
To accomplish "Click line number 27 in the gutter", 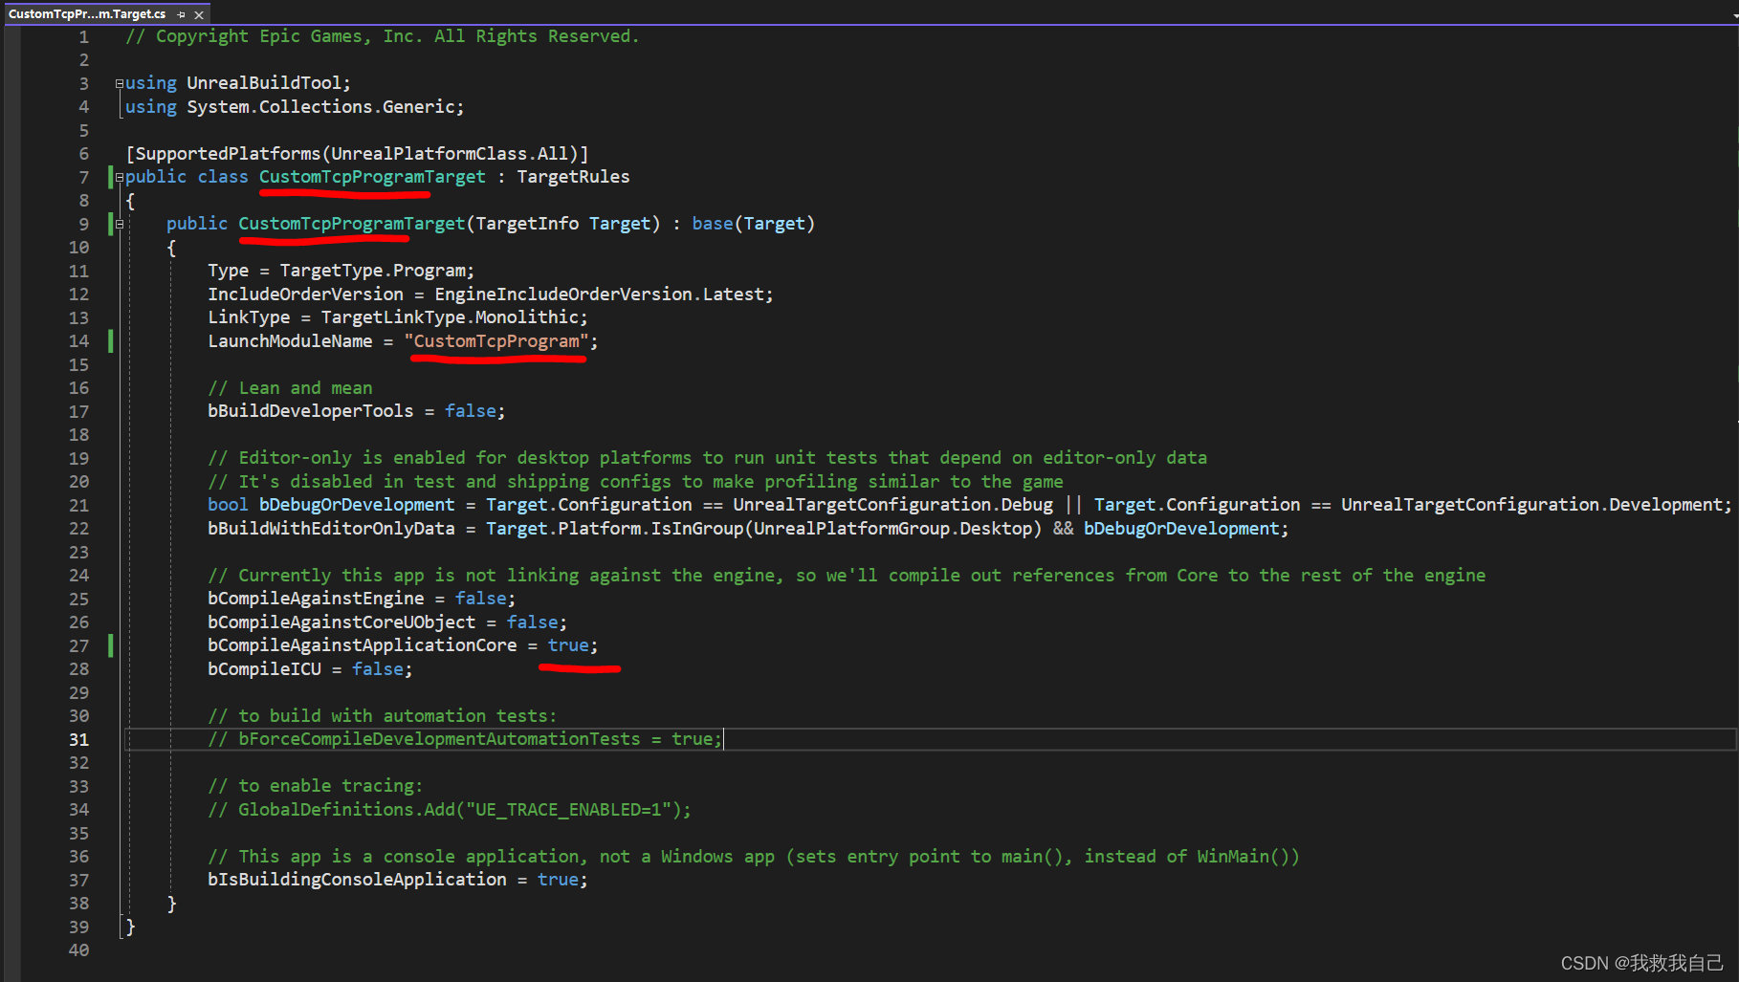I will coord(79,645).
